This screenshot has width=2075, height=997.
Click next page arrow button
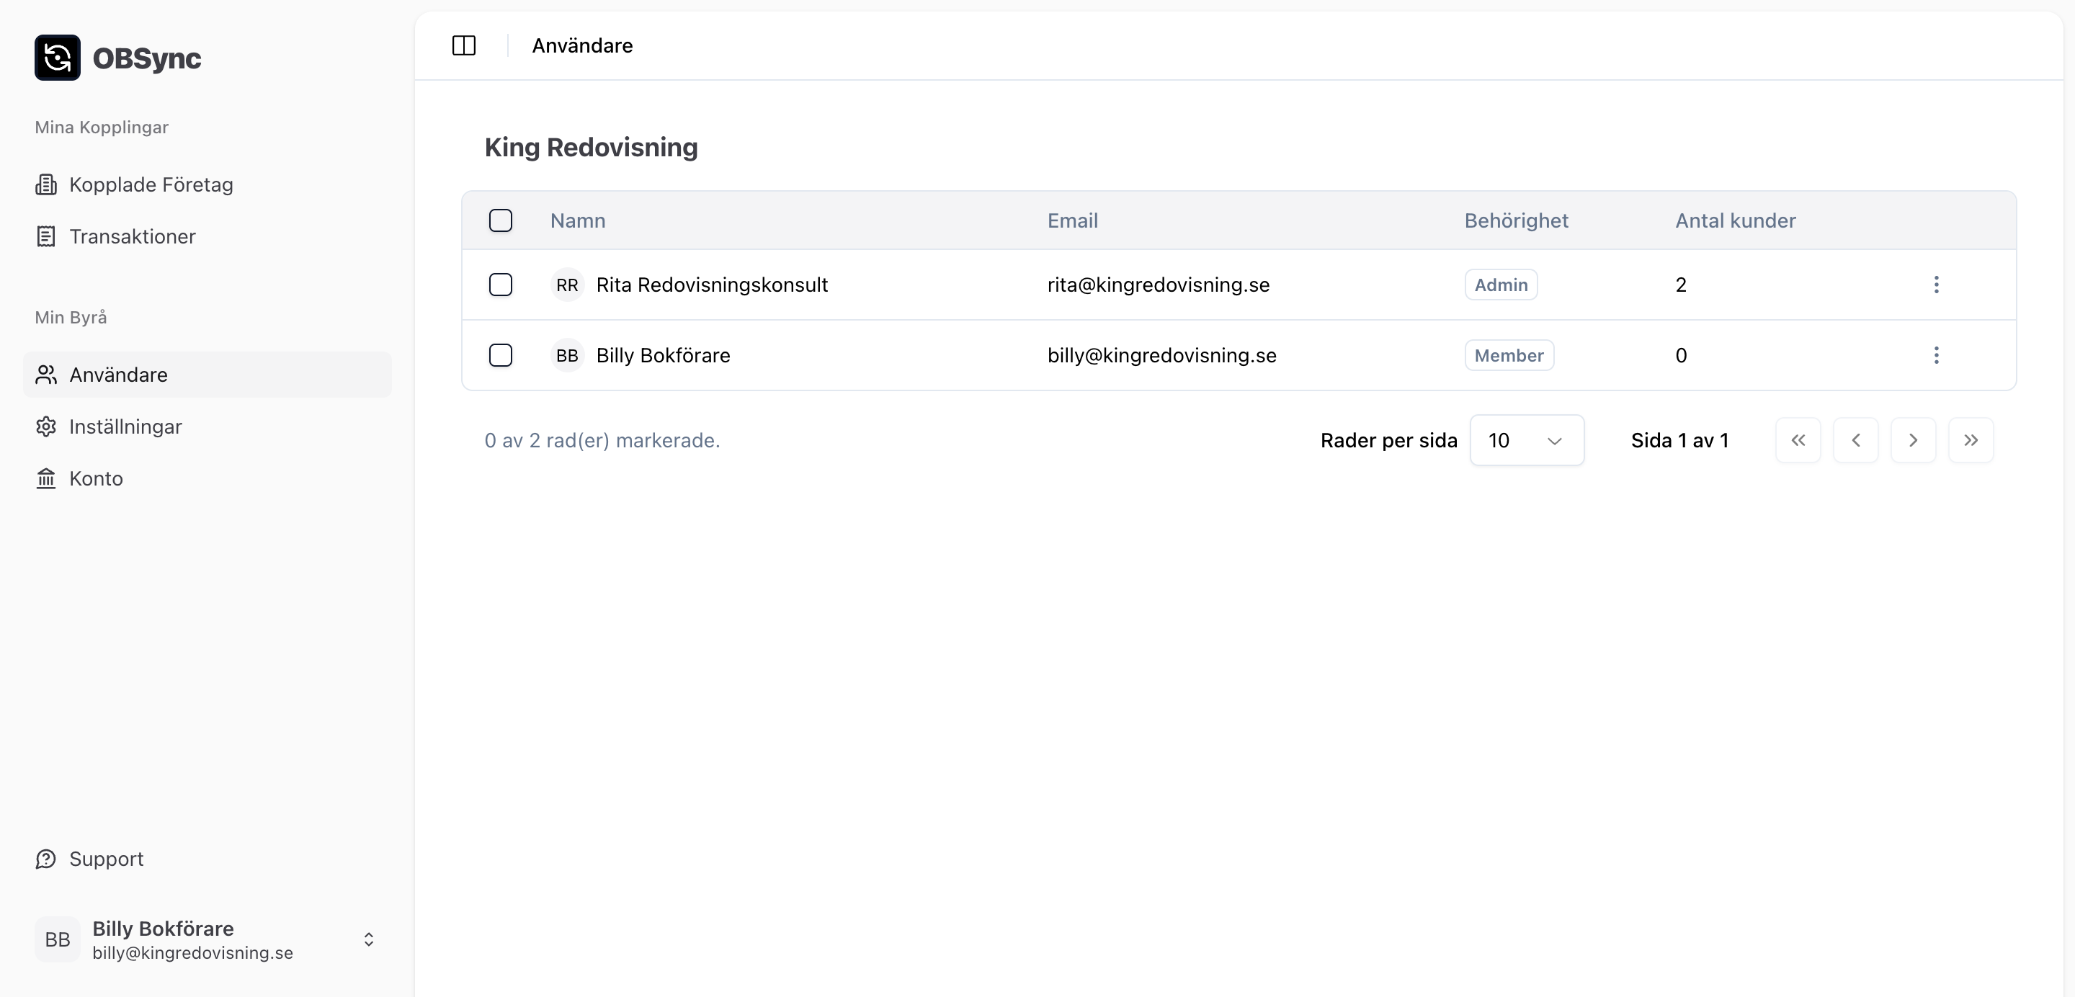coord(1913,441)
